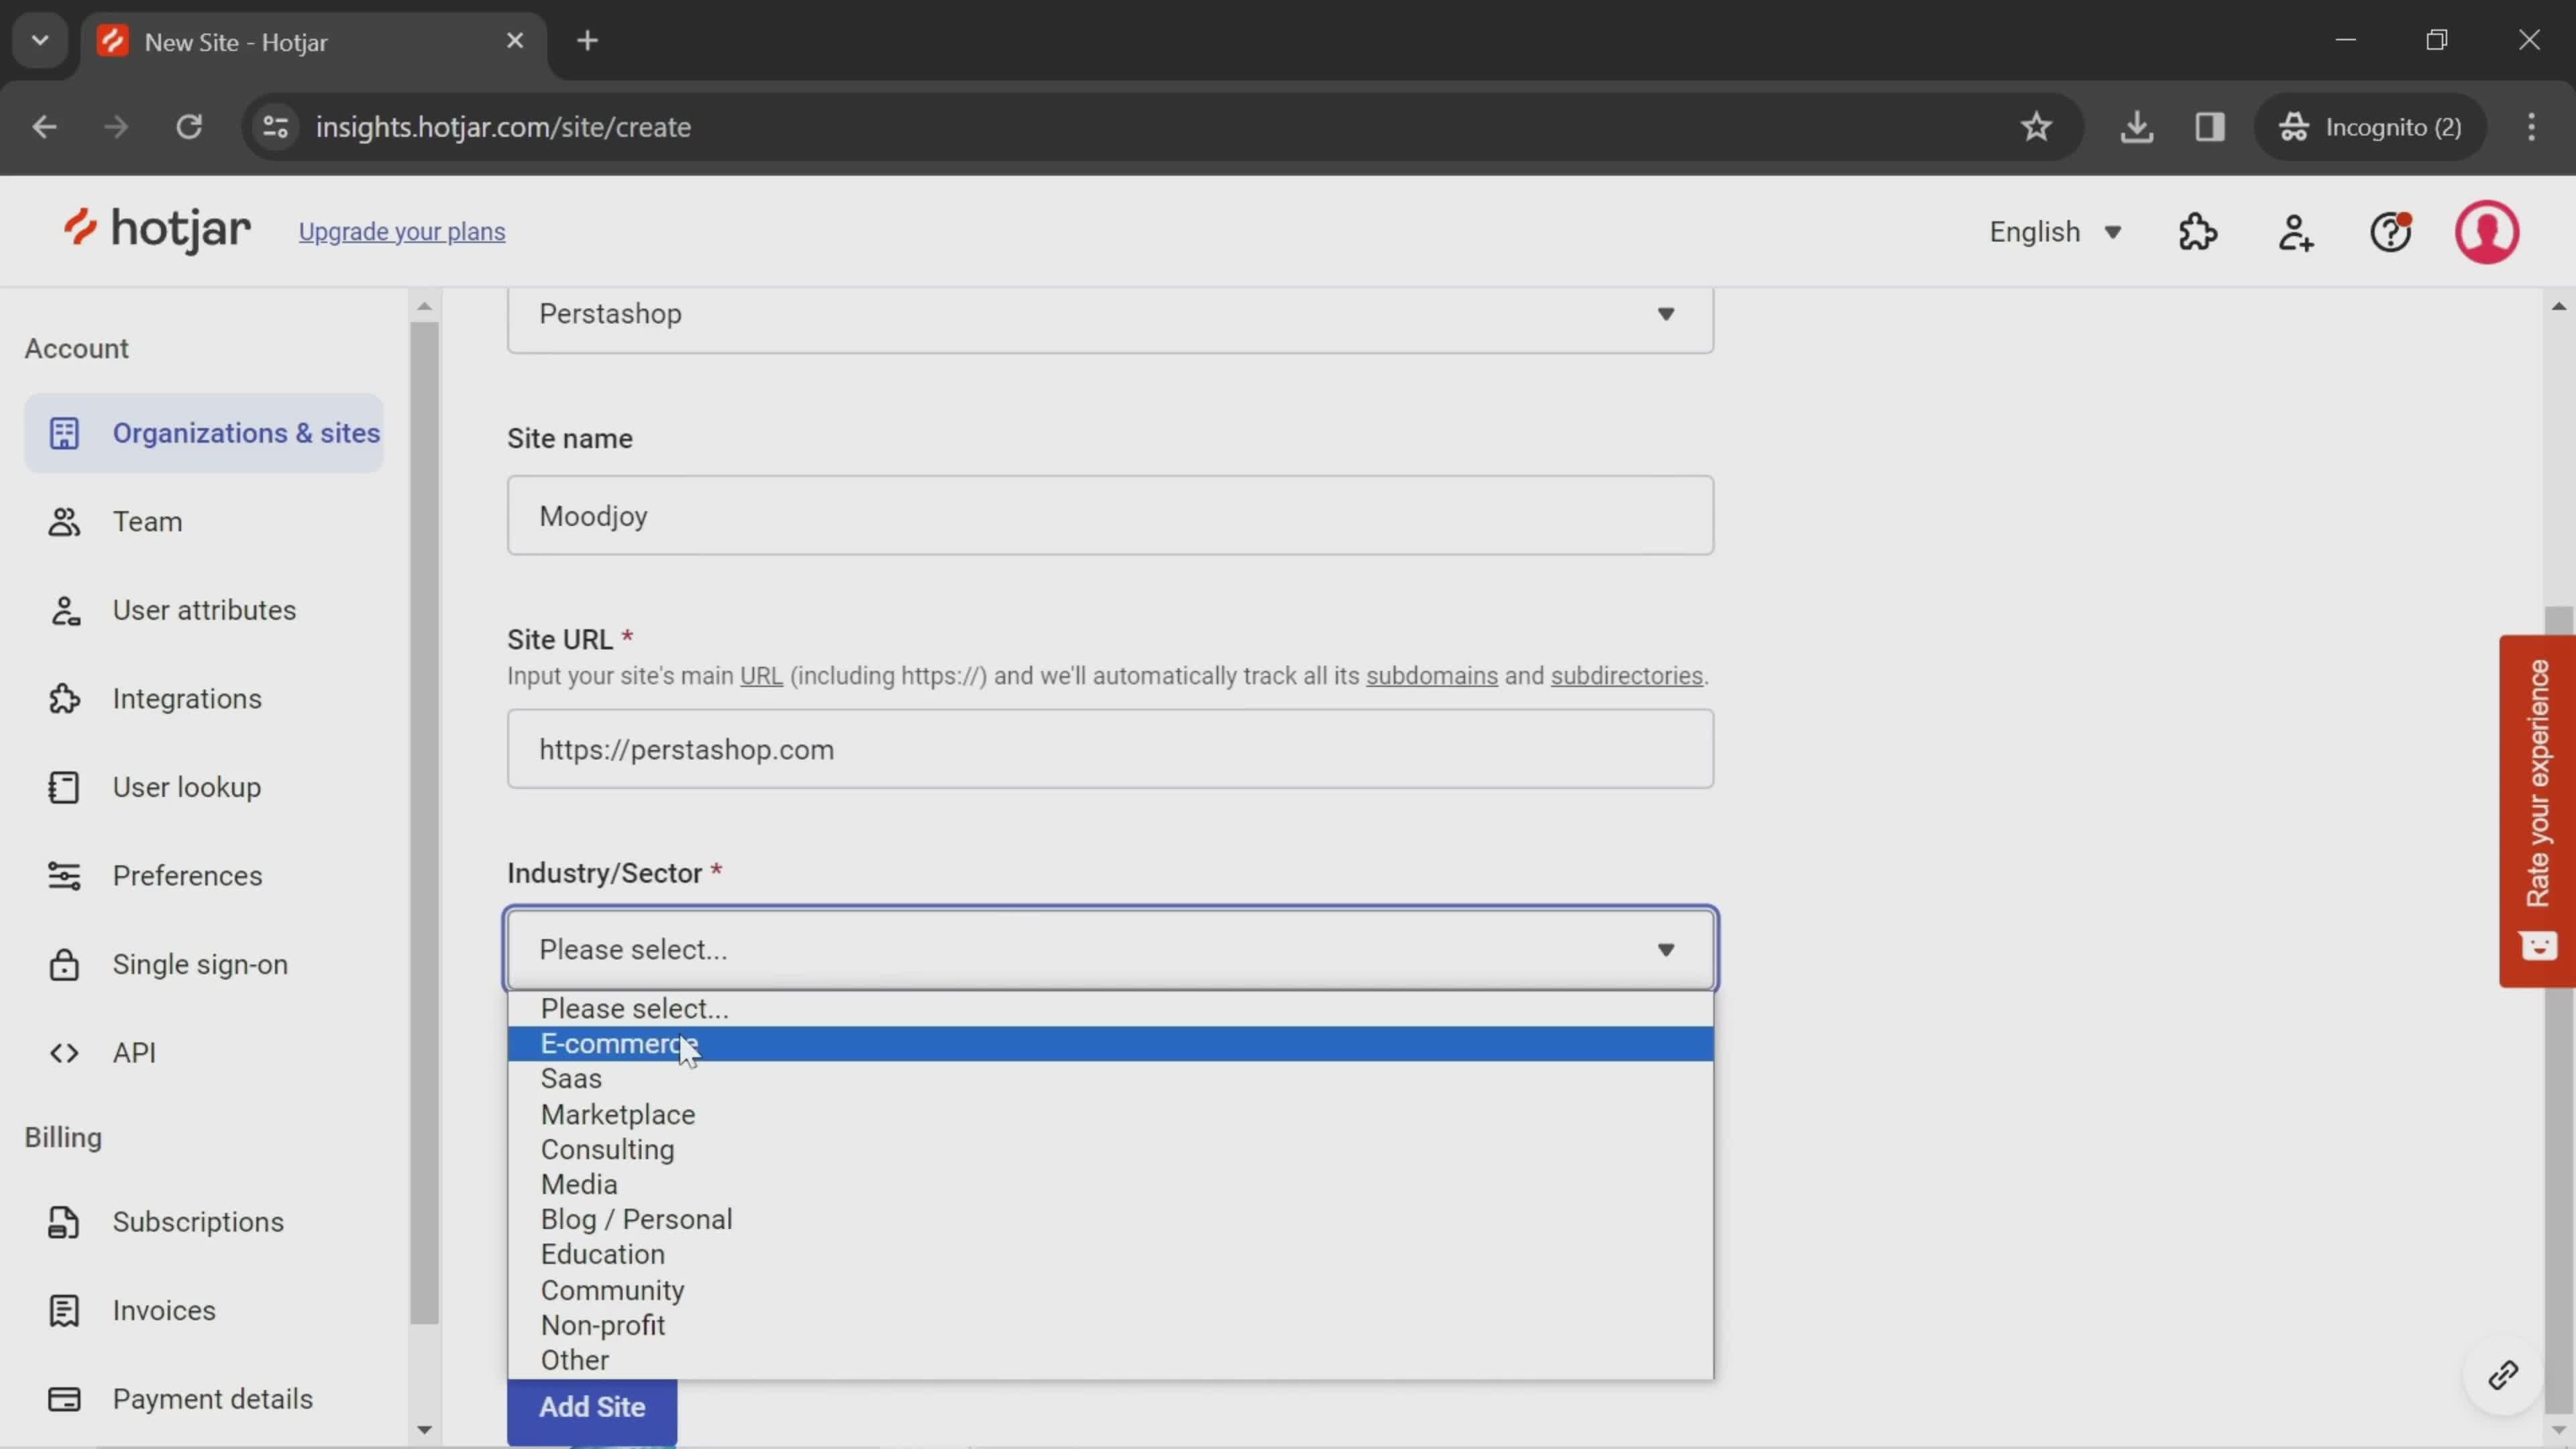Image resolution: width=2576 pixels, height=1449 pixels.
Task: Click the invite team member icon
Action: pyautogui.click(x=2295, y=232)
